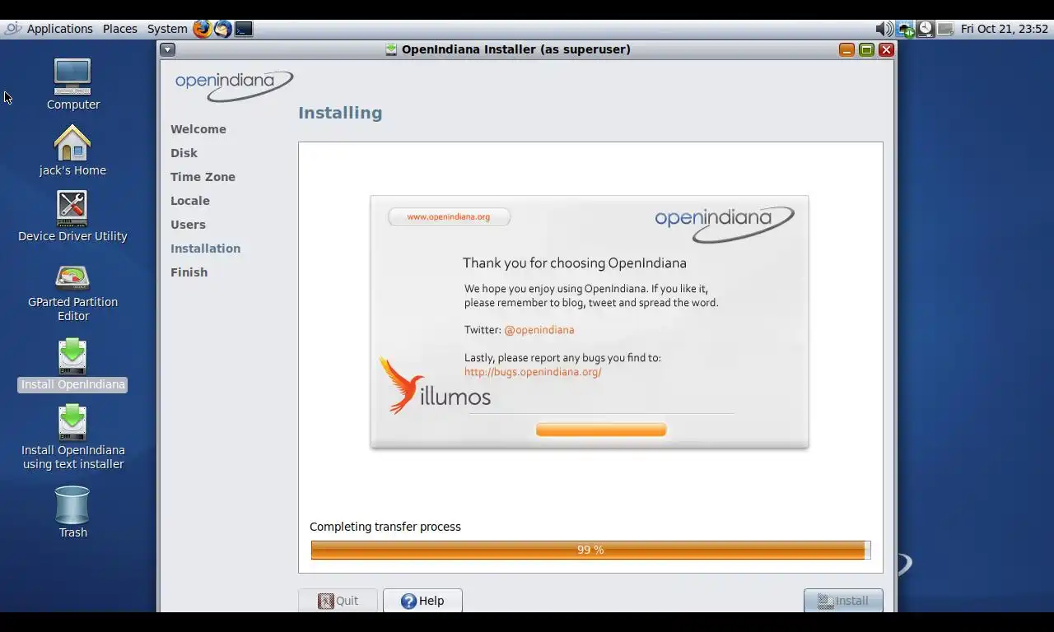Click the installer window title bar
Image resolution: width=1054 pixels, height=632 pixels.
pos(526,49)
